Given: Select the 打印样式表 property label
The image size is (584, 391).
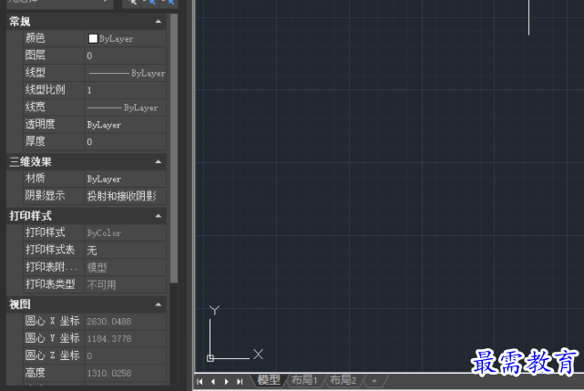Looking at the screenshot, I should 50,250.
